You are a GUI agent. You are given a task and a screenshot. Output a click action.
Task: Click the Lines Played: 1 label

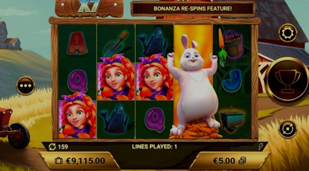click(x=154, y=147)
